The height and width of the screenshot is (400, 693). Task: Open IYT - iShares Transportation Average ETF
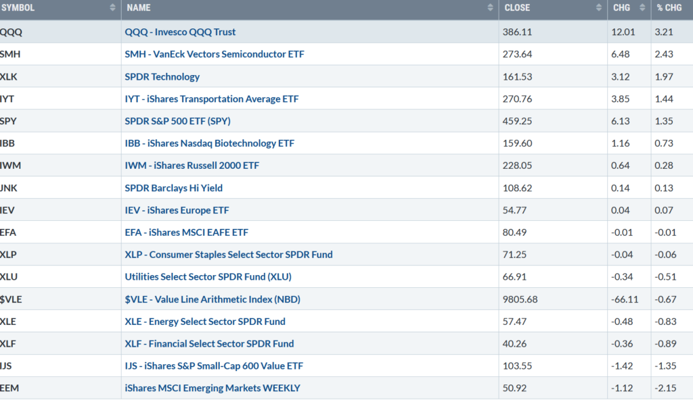(212, 99)
